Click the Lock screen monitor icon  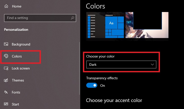tap(6, 68)
